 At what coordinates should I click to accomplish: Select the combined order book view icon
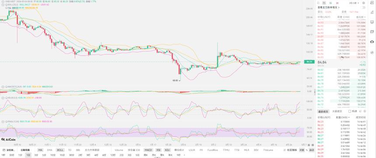[x=324, y=3]
